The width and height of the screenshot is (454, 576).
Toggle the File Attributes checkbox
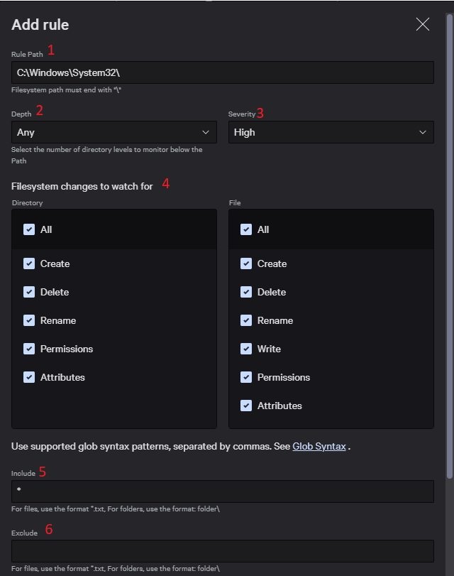pyautogui.click(x=246, y=406)
